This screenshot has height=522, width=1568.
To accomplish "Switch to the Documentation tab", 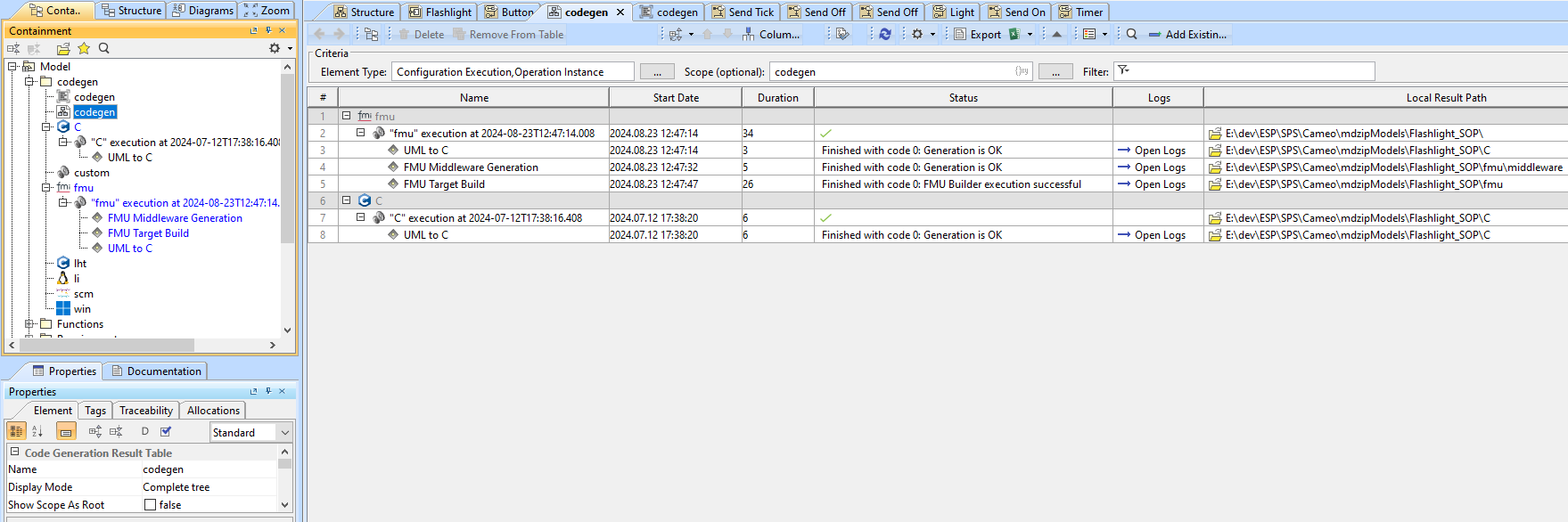I will pos(155,371).
